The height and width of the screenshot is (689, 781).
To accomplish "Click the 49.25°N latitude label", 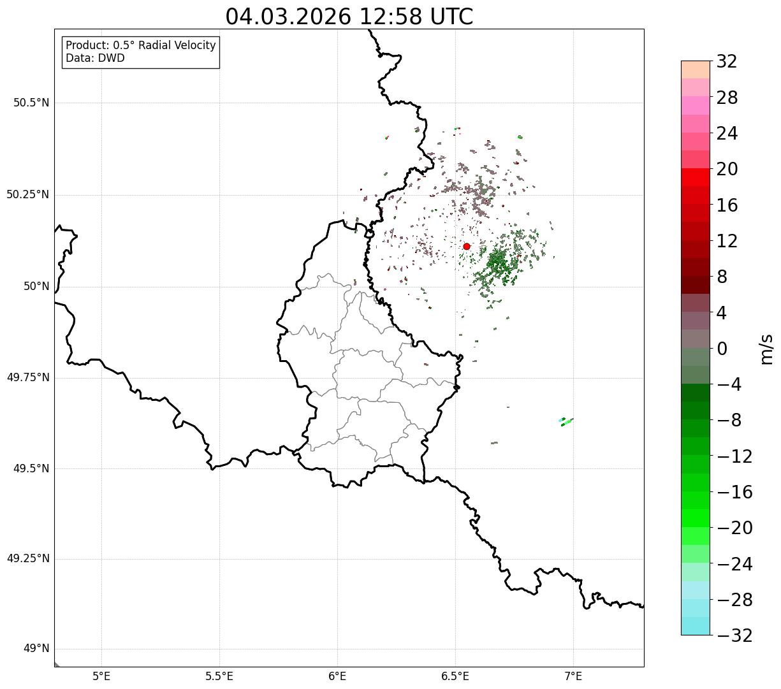I will point(28,558).
